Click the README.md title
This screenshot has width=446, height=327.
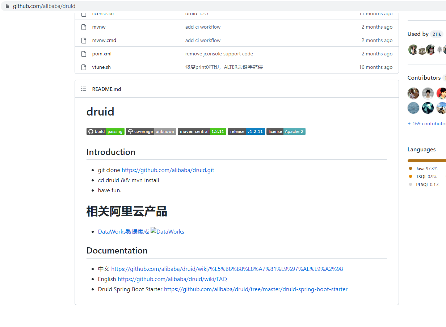pos(106,89)
